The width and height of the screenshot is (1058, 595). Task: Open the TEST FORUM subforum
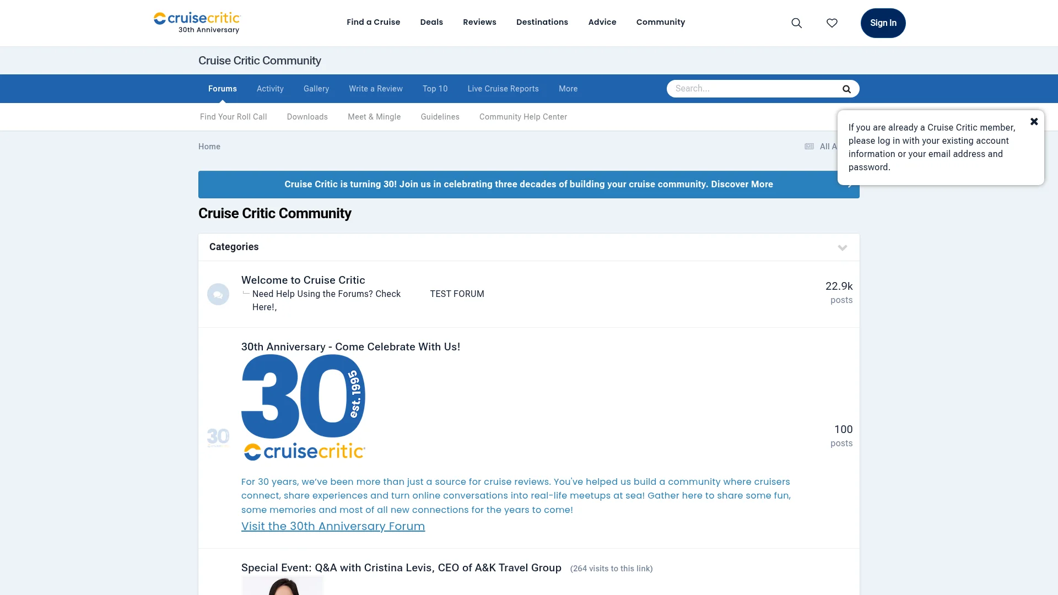457,294
